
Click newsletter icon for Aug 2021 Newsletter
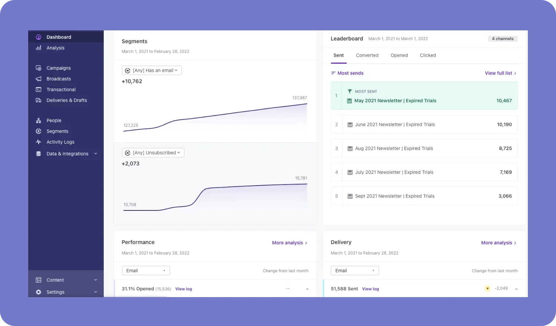tap(350, 149)
